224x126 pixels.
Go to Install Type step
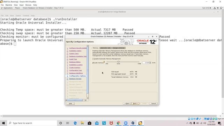[x=73, y=59]
